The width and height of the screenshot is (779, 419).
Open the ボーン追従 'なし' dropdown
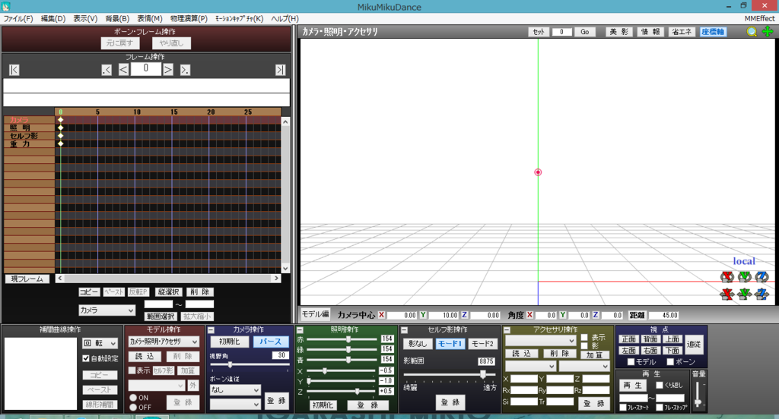point(235,389)
